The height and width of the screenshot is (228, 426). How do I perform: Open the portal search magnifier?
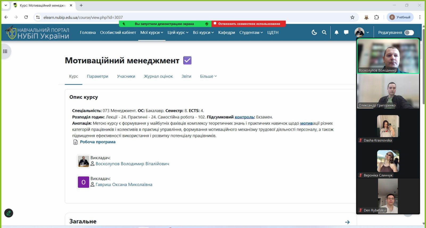pos(324,32)
